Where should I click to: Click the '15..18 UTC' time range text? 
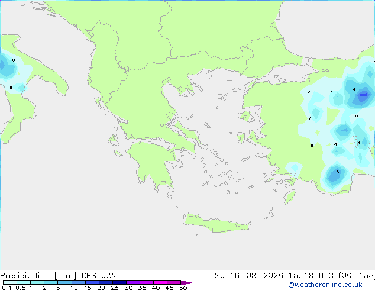[311, 276]
